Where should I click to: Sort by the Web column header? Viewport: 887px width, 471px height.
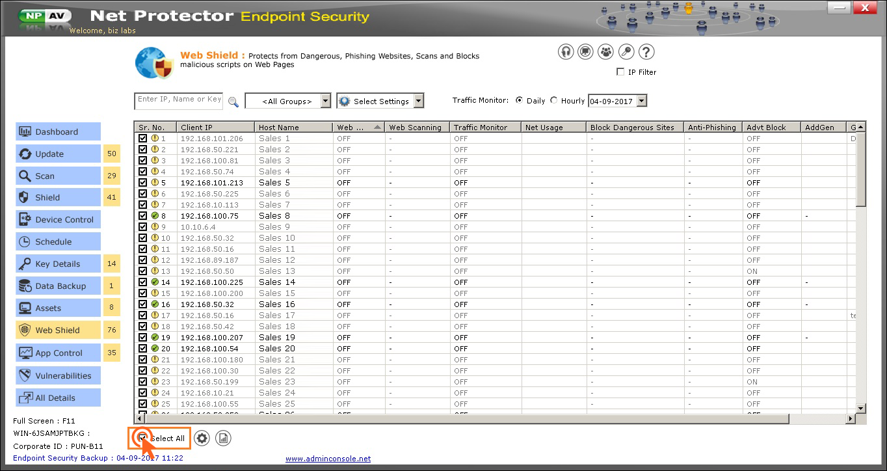pos(359,128)
